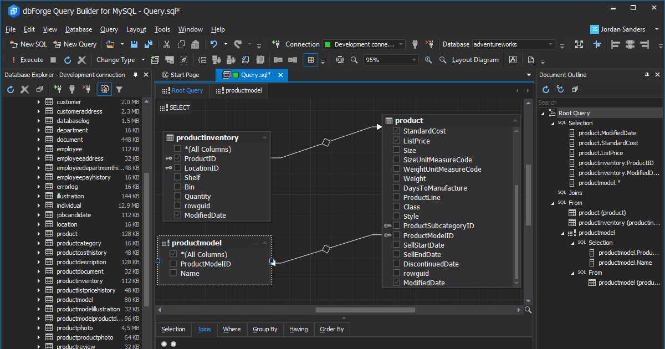Viewport: 665px width, 349px height.
Task: Click the Layout Diagram button
Action: [x=475, y=60]
